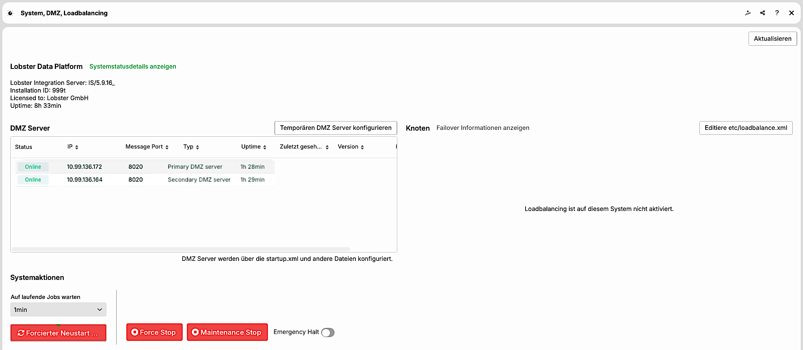803x350 pixels.
Task: Click port 8020 in Primary DMZ server row
Action: coord(135,167)
